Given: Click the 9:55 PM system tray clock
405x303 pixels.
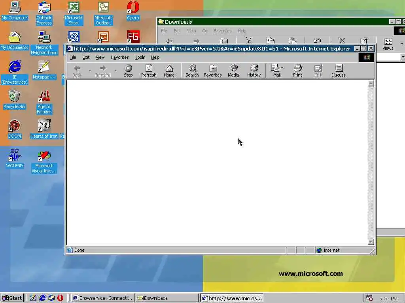Looking at the screenshot, I should pos(388,298).
